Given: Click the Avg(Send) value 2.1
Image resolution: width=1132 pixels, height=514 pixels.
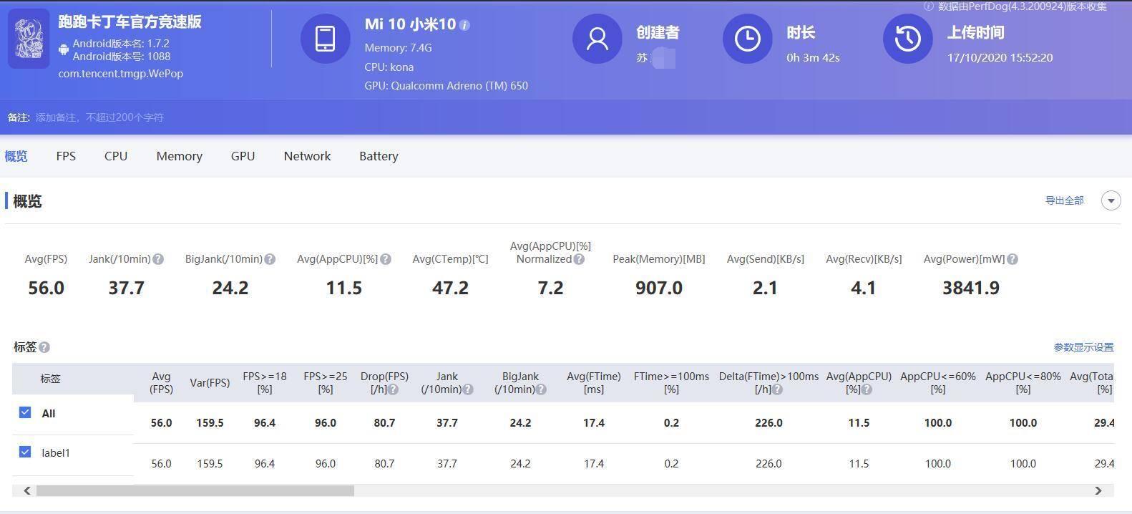Looking at the screenshot, I should [x=765, y=288].
